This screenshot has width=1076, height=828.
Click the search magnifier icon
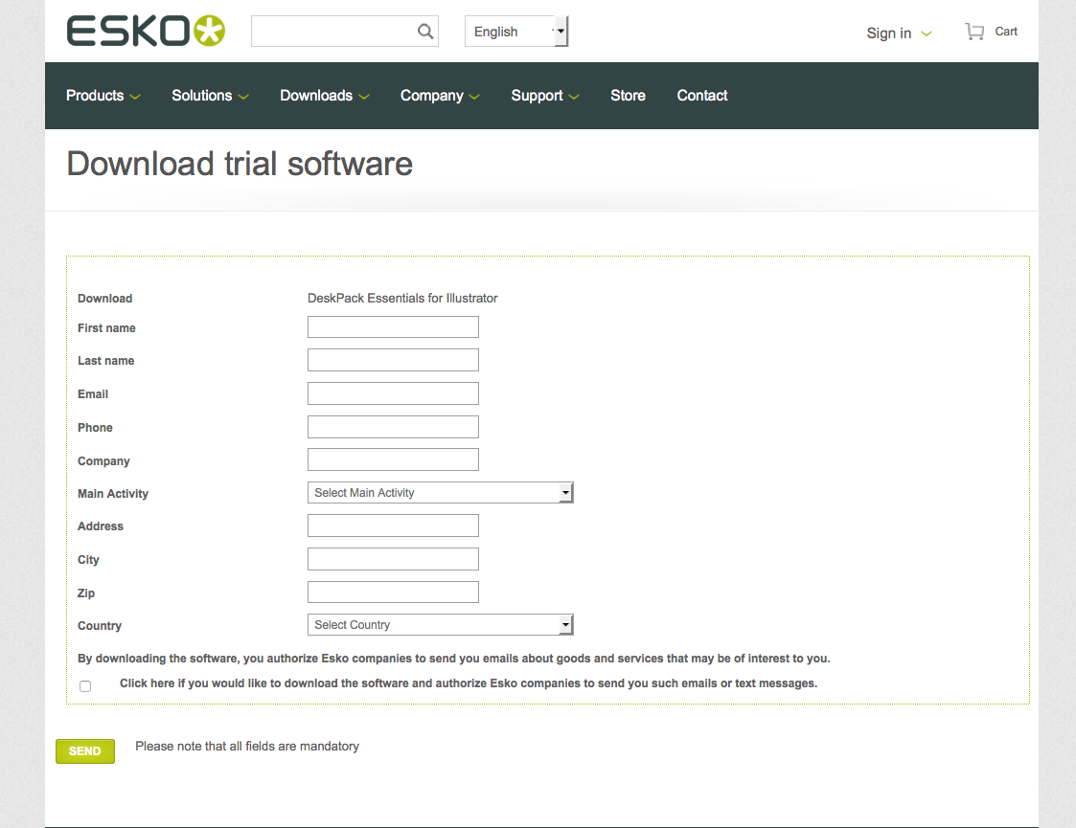[424, 31]
